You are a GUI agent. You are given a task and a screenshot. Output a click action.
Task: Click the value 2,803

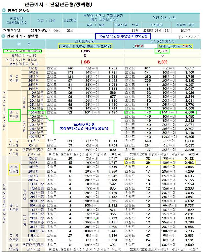pyautogui.click(x=190, y=141)
